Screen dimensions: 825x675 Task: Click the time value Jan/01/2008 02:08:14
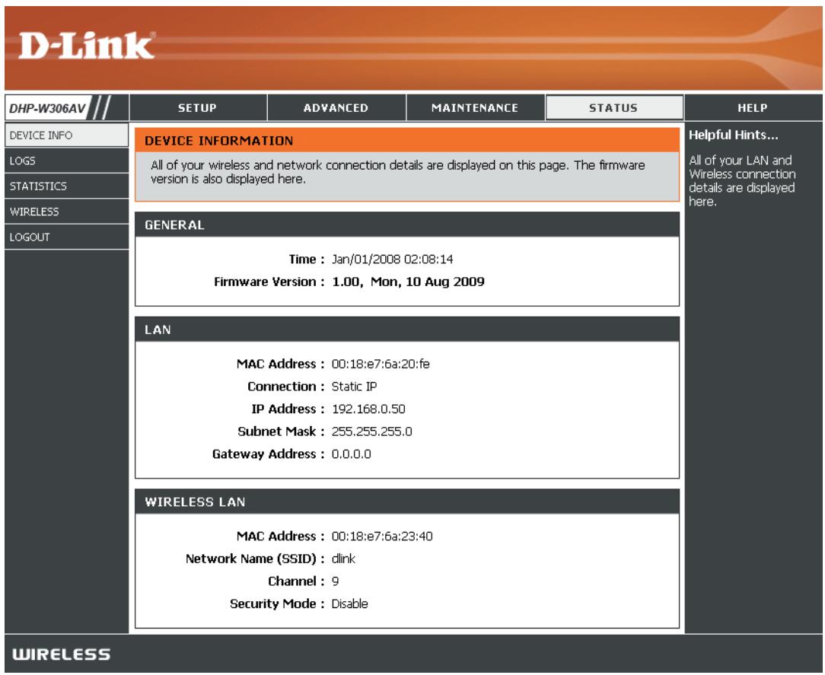392,259
